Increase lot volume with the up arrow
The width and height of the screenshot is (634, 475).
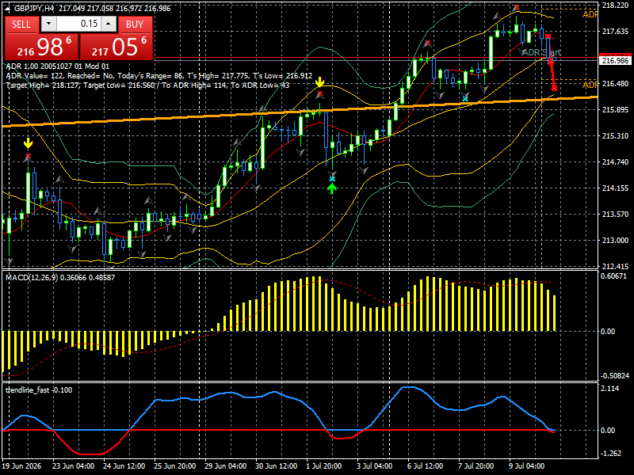click(109, 25)
